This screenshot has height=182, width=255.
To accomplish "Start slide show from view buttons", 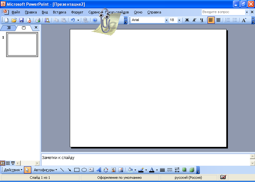I will click(13, 163).
